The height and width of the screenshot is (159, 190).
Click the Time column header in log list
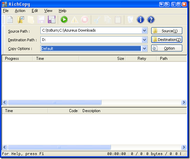tap(25, 111)
